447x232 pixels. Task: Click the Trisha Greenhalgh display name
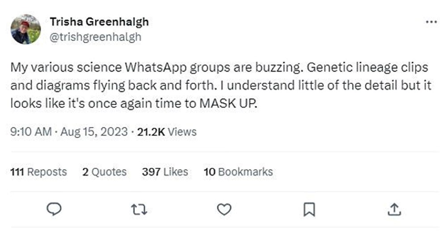point(99,21)
